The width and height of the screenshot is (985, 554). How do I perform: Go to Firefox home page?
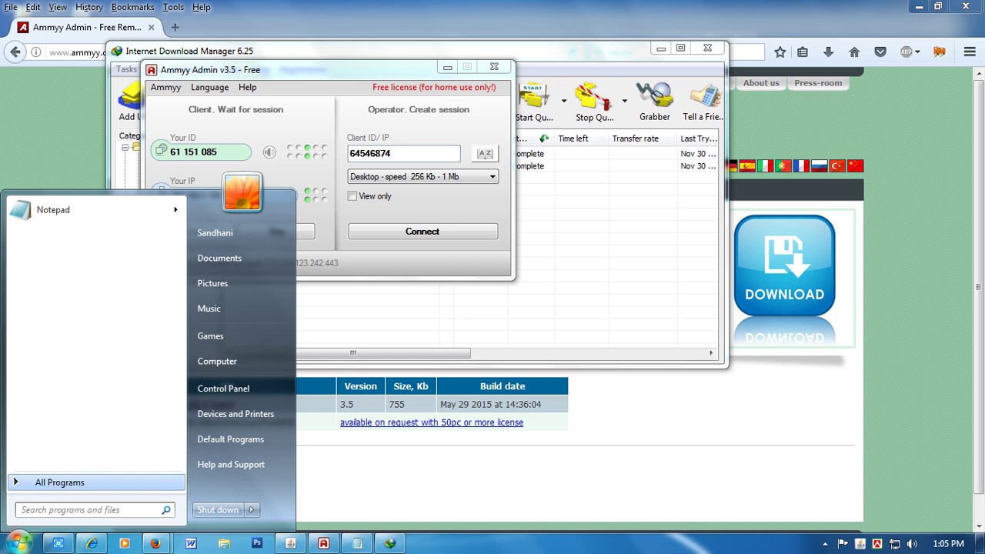pos(854,52)
